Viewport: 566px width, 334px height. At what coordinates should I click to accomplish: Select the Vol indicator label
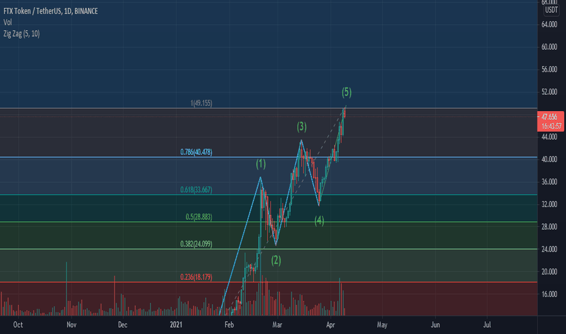7,22
